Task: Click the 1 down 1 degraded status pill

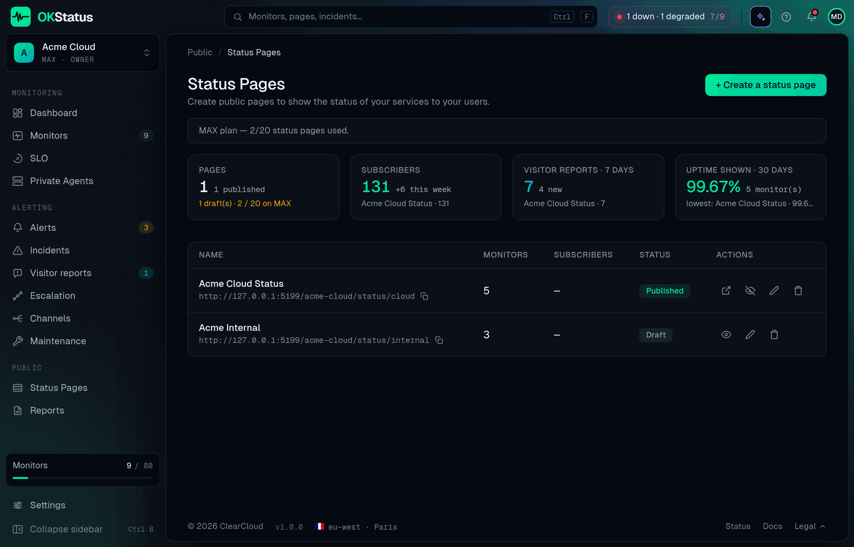Action: (670, 17)
